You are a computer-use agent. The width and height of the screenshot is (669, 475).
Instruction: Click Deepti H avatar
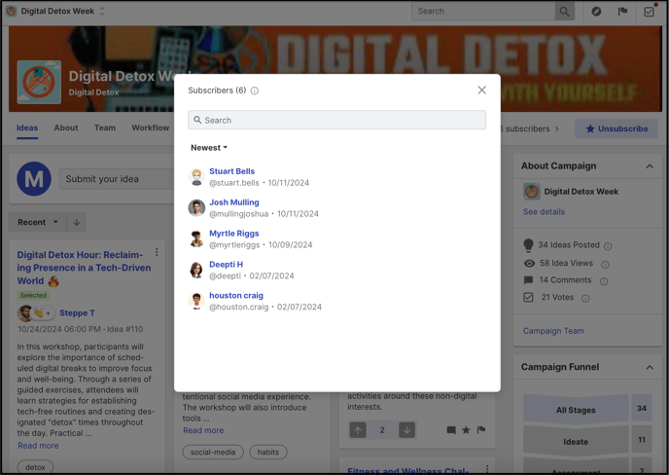point(196,270)
